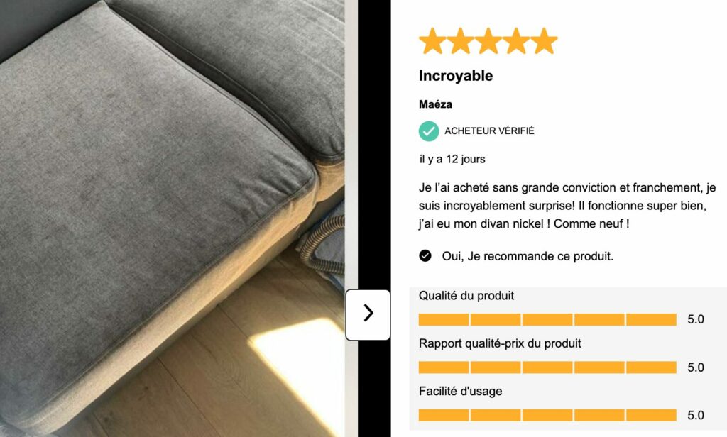Click the first orange rating star
727x437 pixels.
coord(432,41)
